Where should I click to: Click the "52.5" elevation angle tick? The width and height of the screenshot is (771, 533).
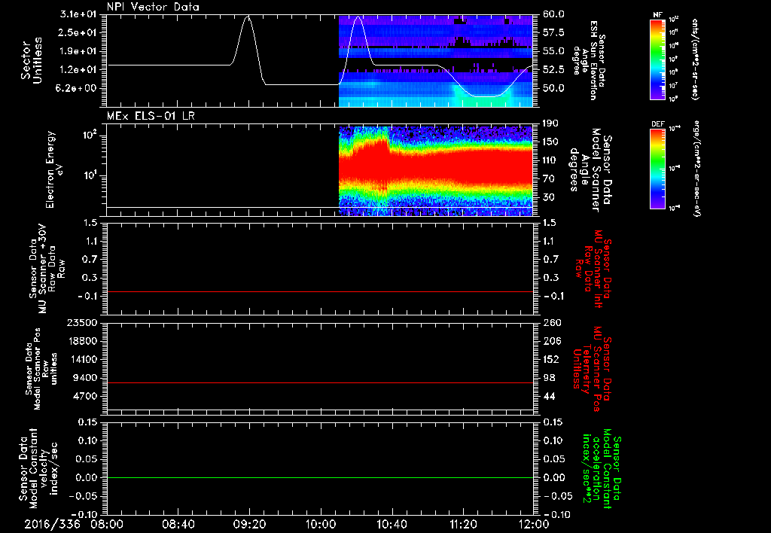[553, 70]
